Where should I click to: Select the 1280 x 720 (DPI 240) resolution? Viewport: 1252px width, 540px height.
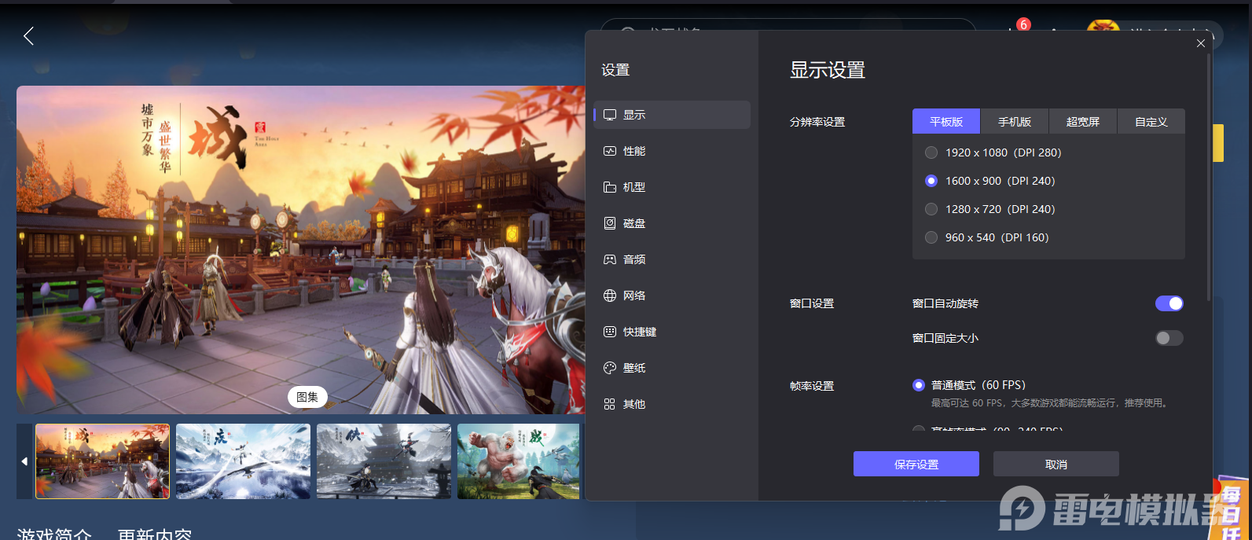(x=990, y=209)
